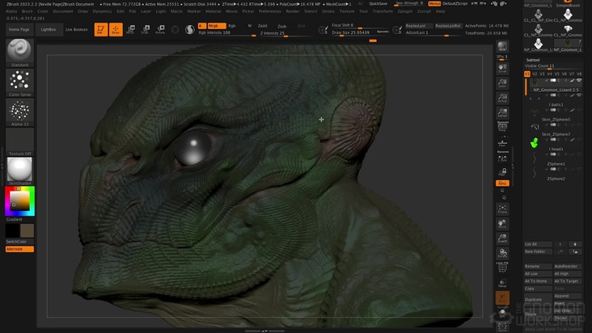
Task: Select the Zoom canvas icon
Action: (x=502, y=83)
